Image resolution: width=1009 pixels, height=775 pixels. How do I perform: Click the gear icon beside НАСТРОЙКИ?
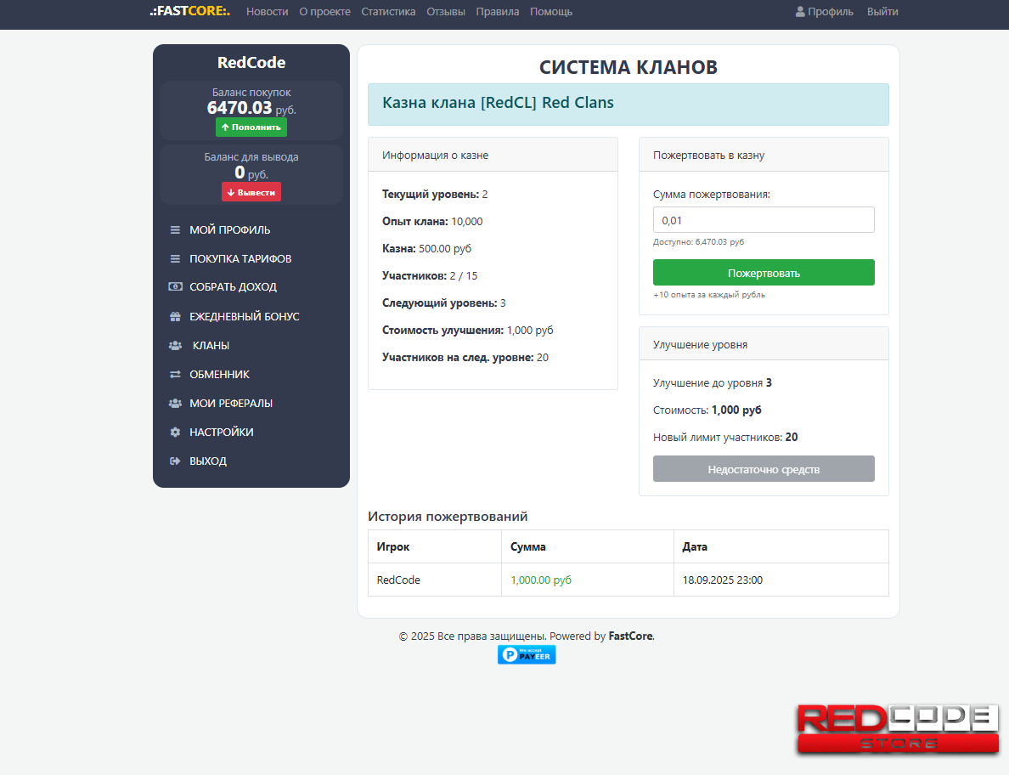pyautogui.click(x=175, y=433)
